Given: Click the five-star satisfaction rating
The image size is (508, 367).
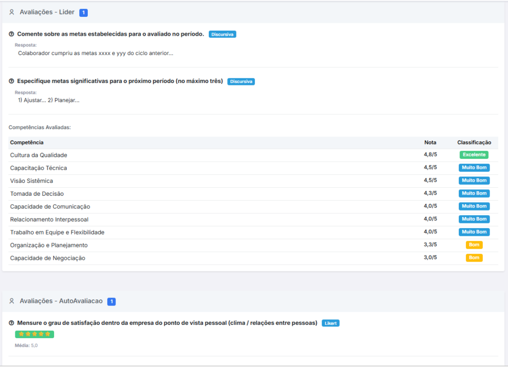Looking at the screenshot, I should point(34,334).
